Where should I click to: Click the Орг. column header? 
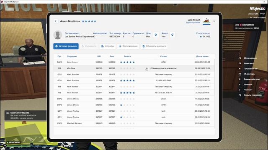click(x=59, y=56)
